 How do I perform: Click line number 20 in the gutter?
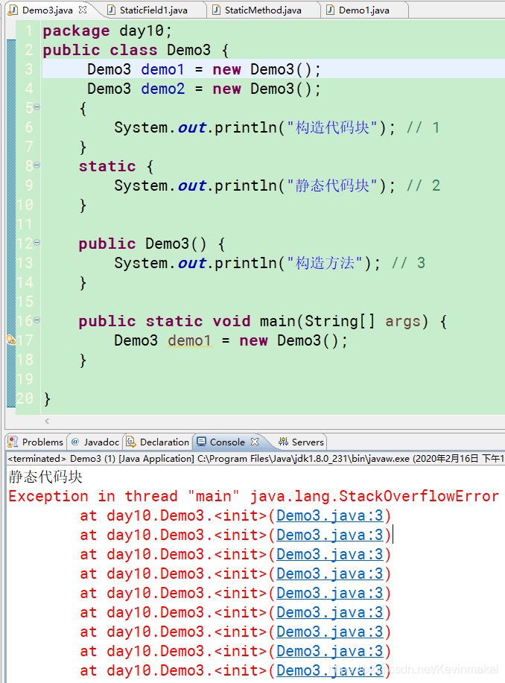[25, 398]
